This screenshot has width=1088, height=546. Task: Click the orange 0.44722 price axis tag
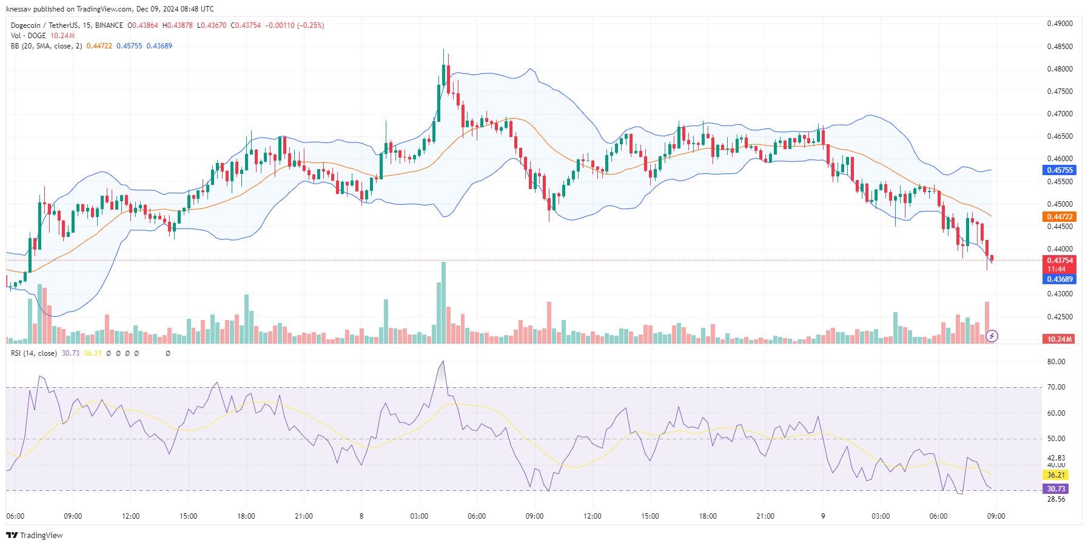pyautogui.click(x=1059, y=217)
